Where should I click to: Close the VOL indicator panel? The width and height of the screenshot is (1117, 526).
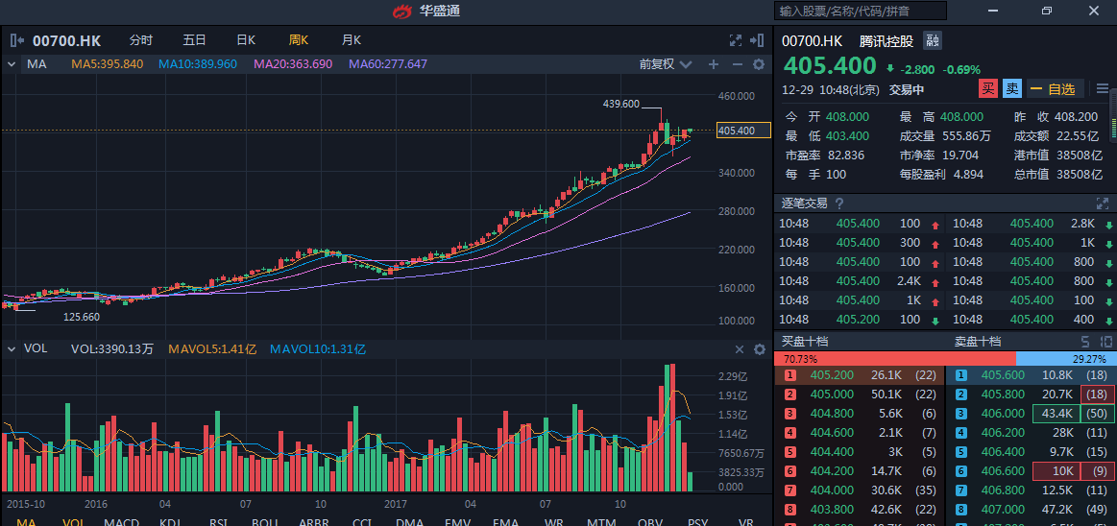click(x=740, y=350)
